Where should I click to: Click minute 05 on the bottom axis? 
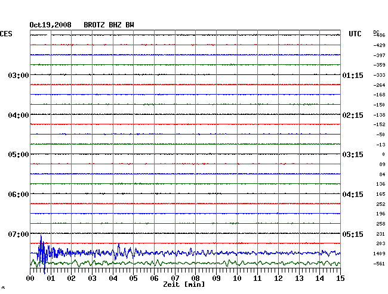pos(134,278)
